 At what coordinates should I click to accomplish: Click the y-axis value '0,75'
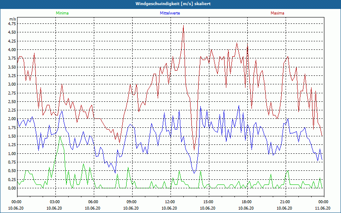tap(13, 162)
